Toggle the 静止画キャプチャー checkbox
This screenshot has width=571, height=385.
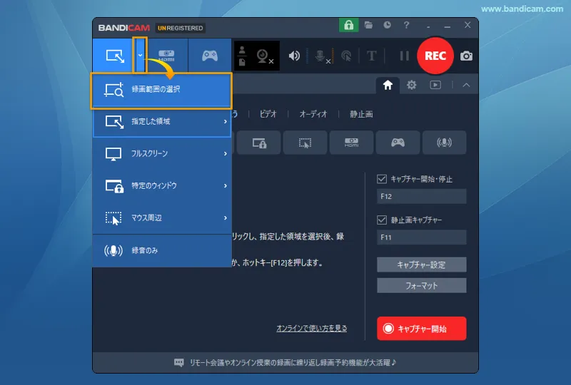382,220
